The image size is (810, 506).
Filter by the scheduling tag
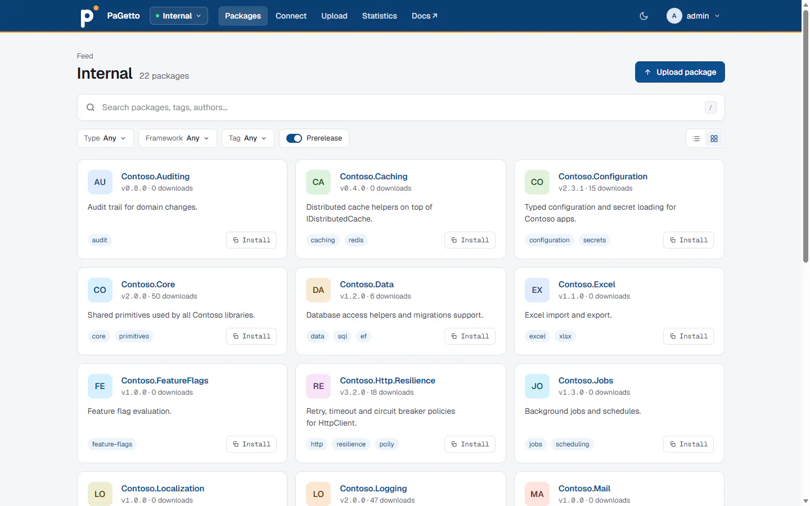pos(573,444)
